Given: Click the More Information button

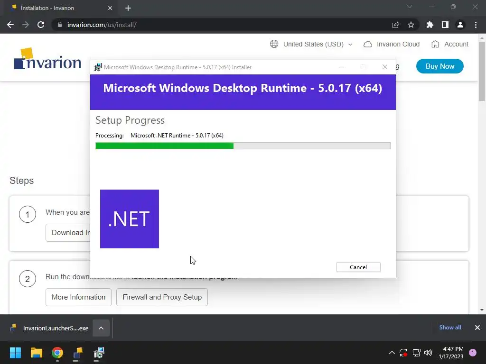Looking at the screenshot, I should [78, 297].
